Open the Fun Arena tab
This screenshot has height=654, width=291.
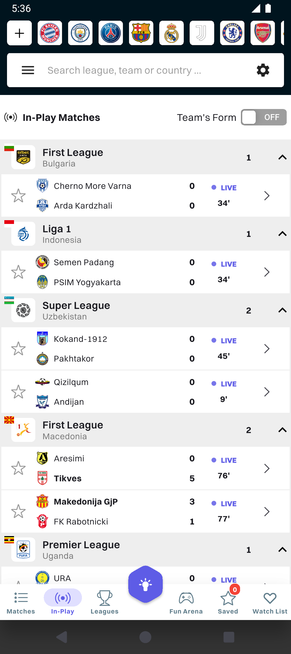(x=186, y=602)
